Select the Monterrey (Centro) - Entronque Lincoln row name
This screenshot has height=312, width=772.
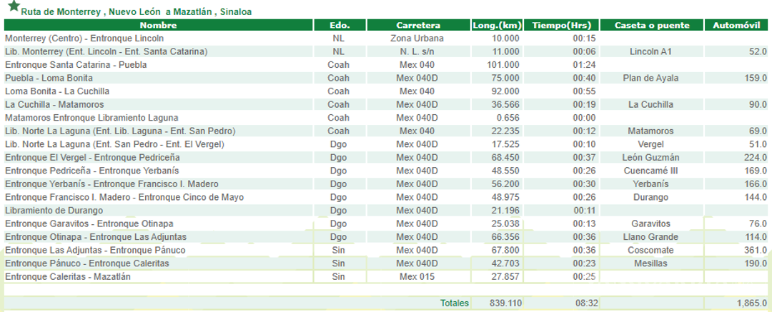tap(84, 39)
